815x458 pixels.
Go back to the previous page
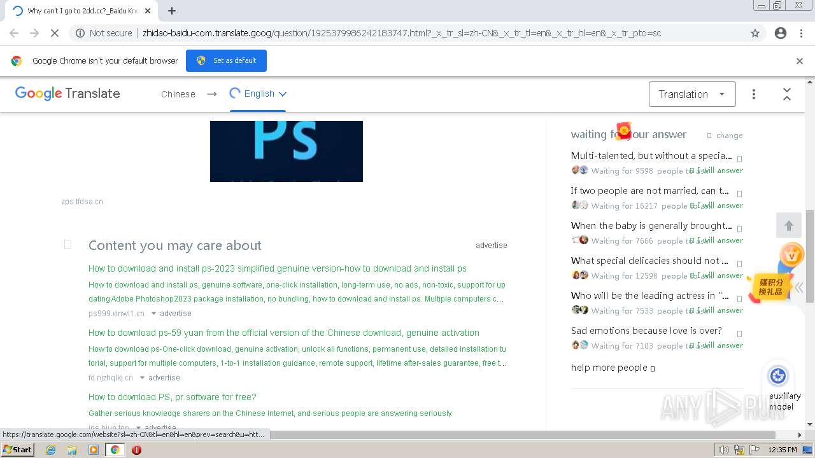pos(14,33)
